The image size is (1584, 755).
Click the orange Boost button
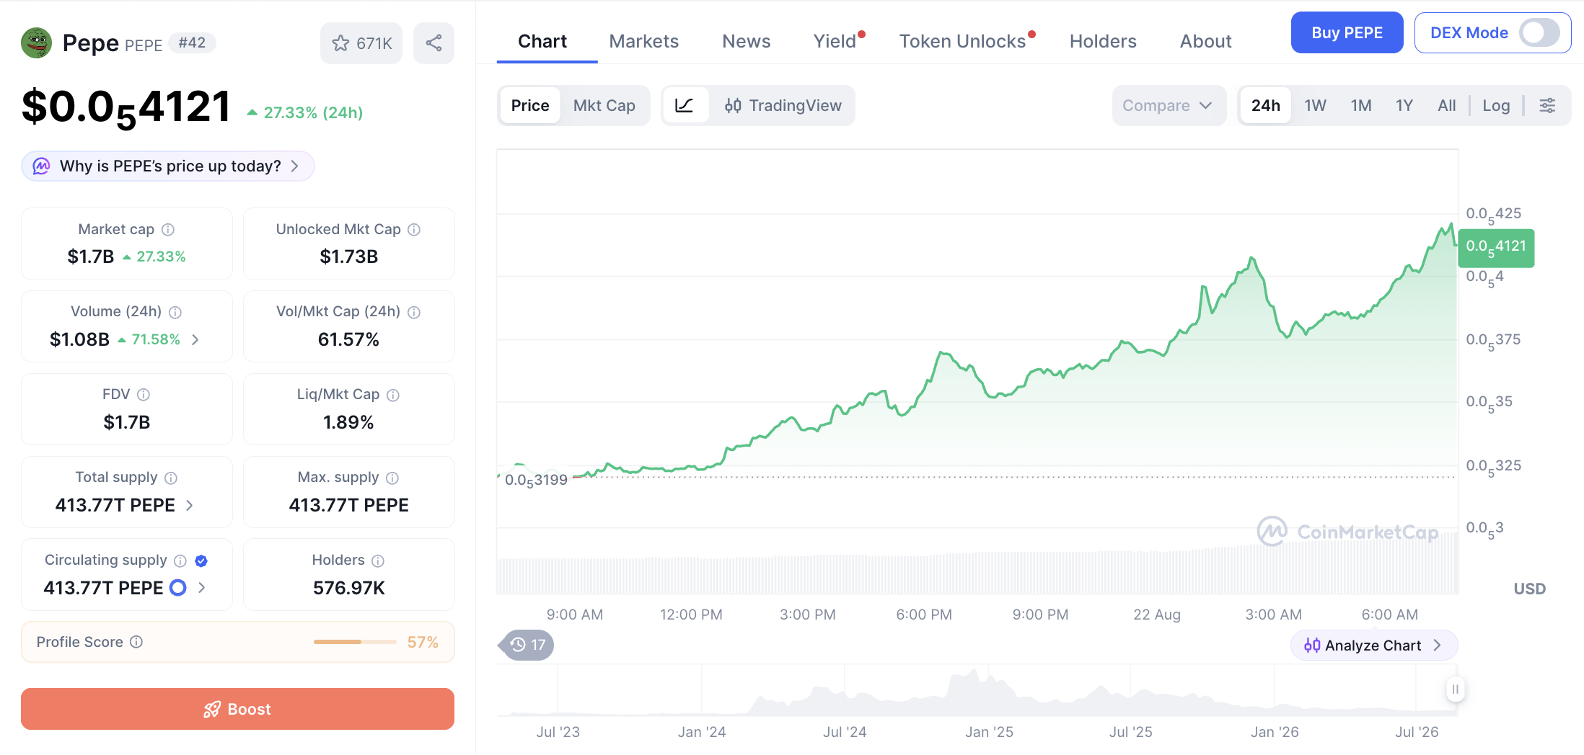pyautogui.click(x=237, y=709)
